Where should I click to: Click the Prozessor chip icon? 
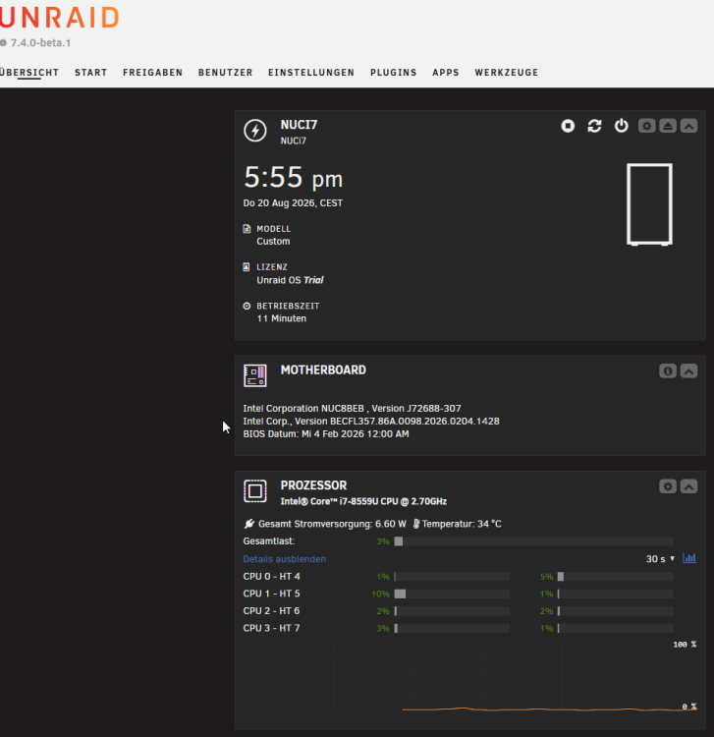coord(255,491)
